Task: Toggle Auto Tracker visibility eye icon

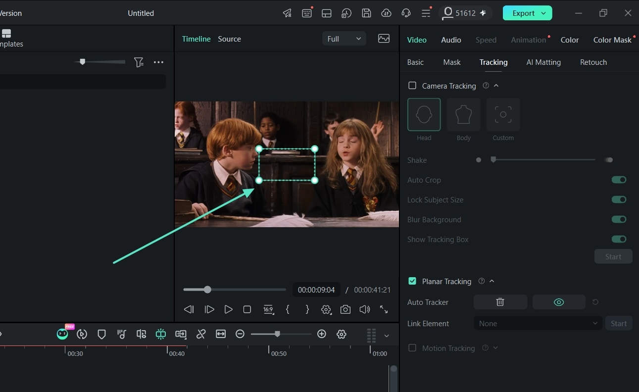Action: tap(559, 302)
